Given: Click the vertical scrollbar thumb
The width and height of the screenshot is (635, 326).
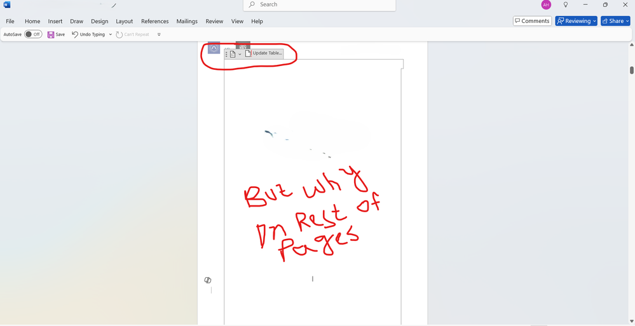Looking at the screenshot, I should coord(631,70).
